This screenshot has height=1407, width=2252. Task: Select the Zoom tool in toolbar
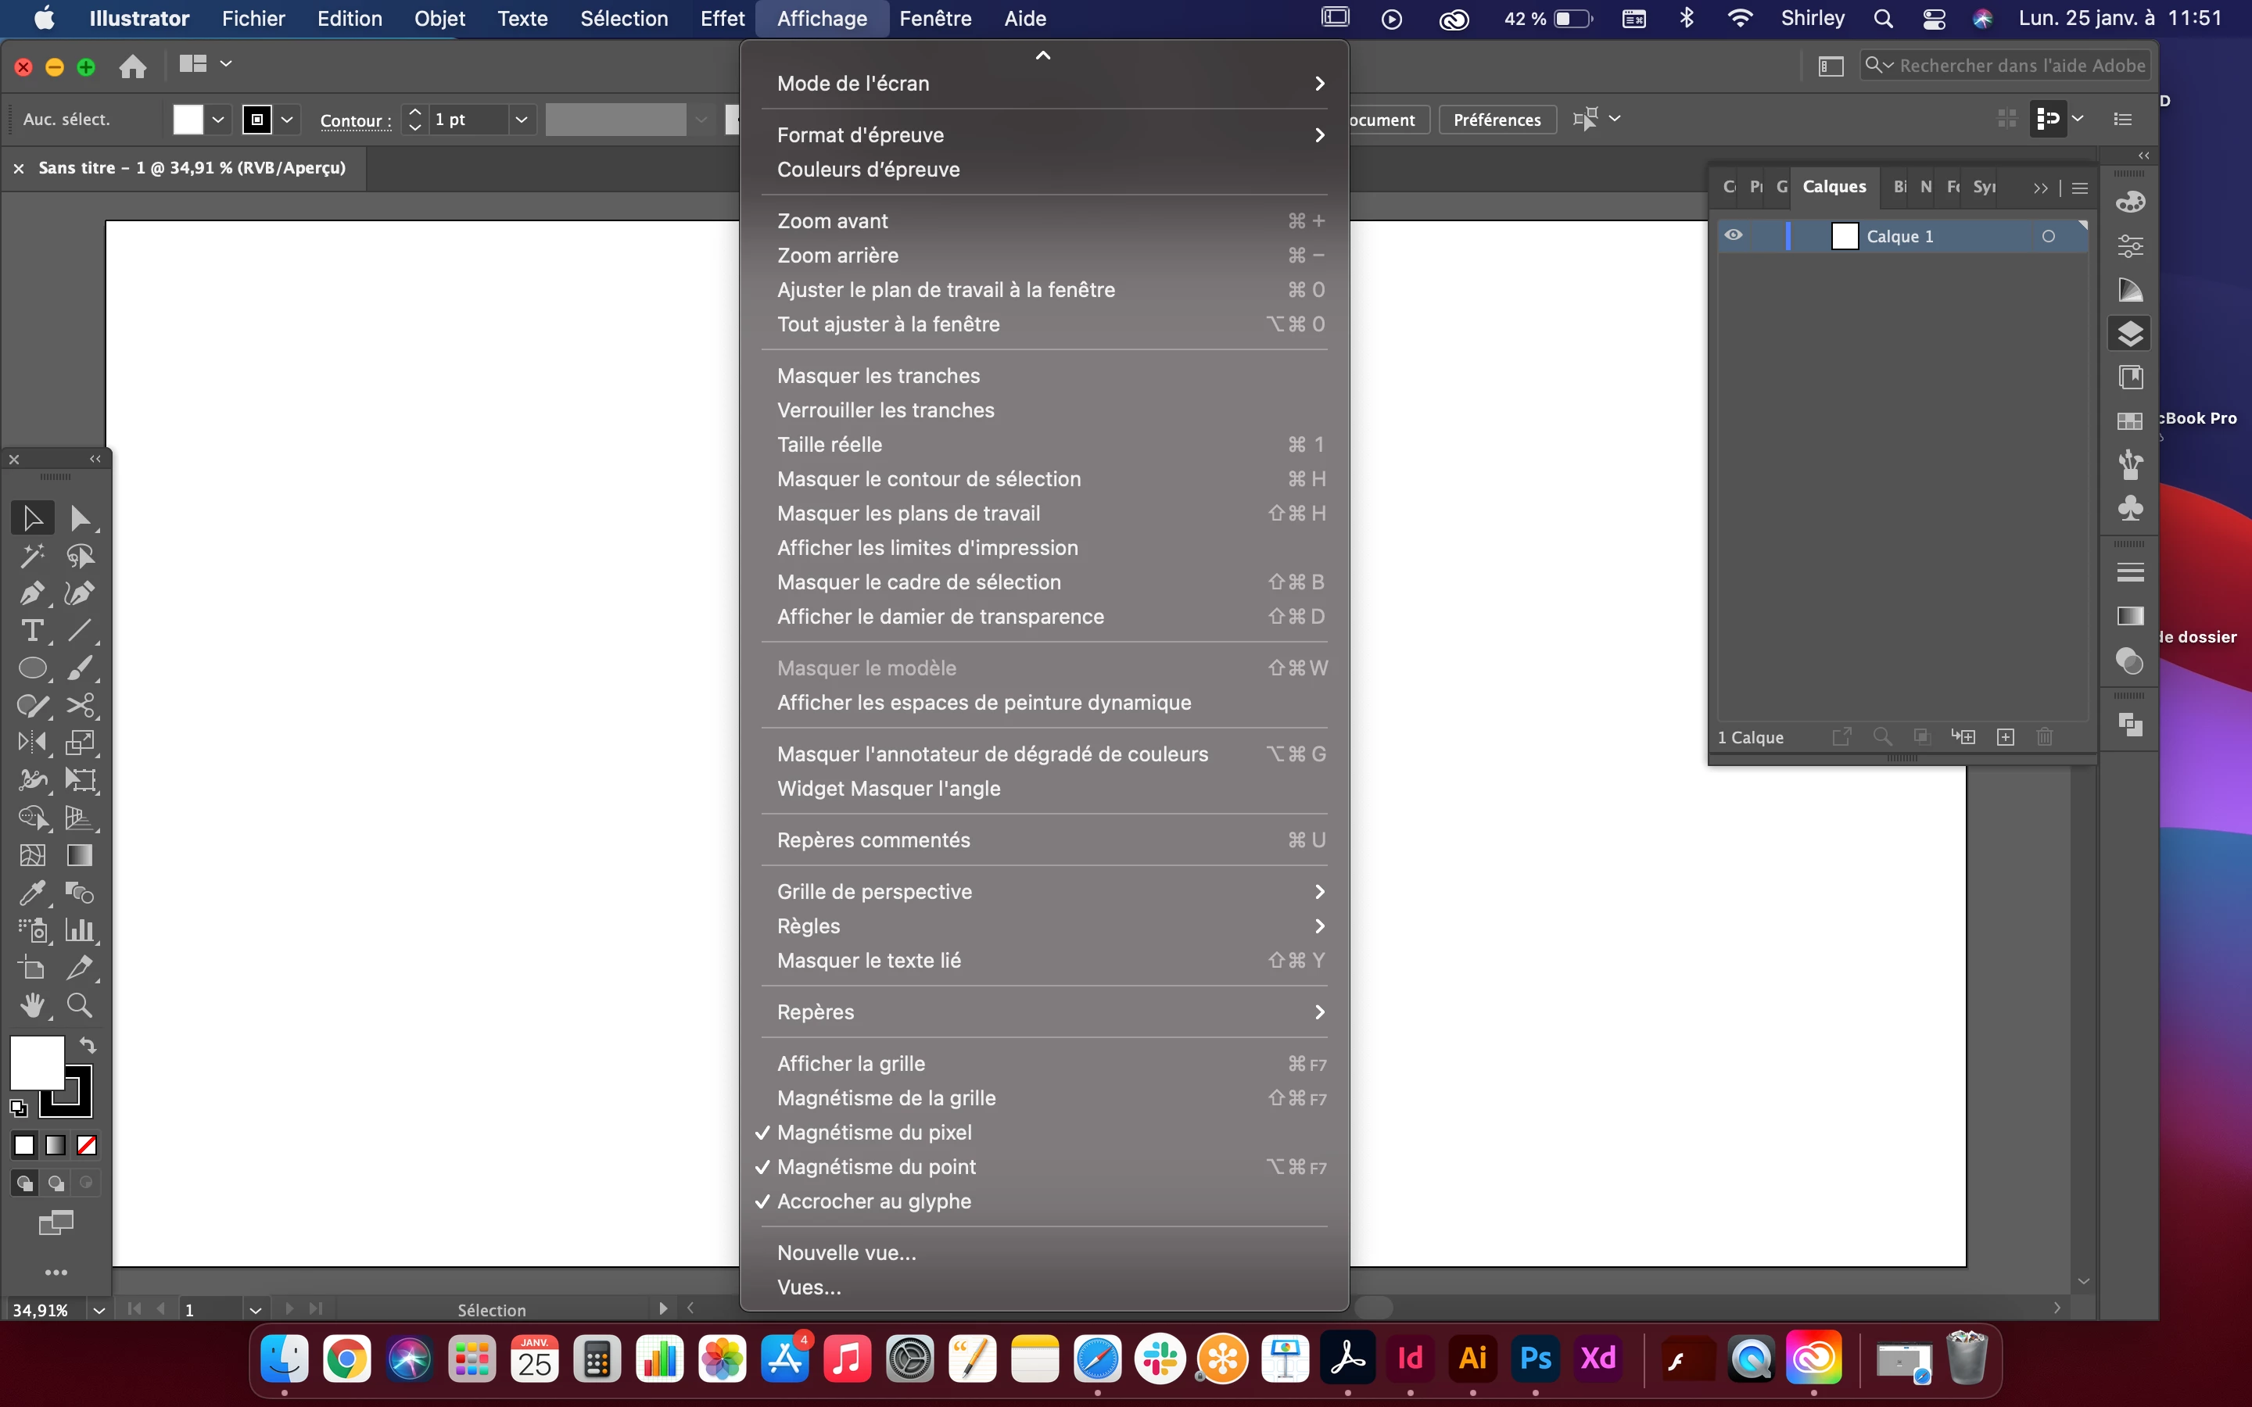(x=80, y=1005)
